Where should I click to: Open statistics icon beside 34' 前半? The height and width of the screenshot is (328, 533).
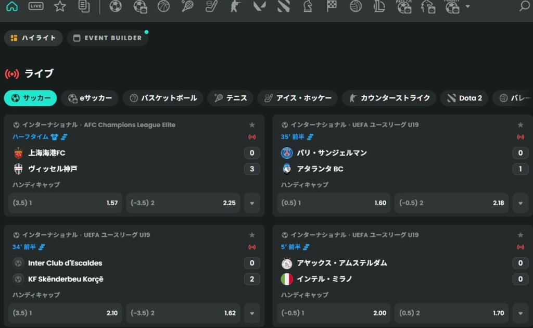coord(42,247)
